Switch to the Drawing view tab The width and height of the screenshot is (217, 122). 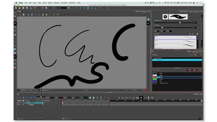click(143, 12)
